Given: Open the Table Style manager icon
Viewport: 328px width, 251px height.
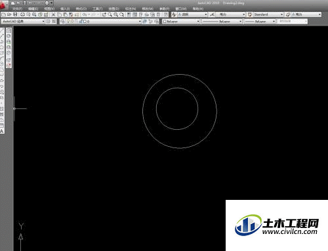Looking at the screenshot, I should 250,14.
